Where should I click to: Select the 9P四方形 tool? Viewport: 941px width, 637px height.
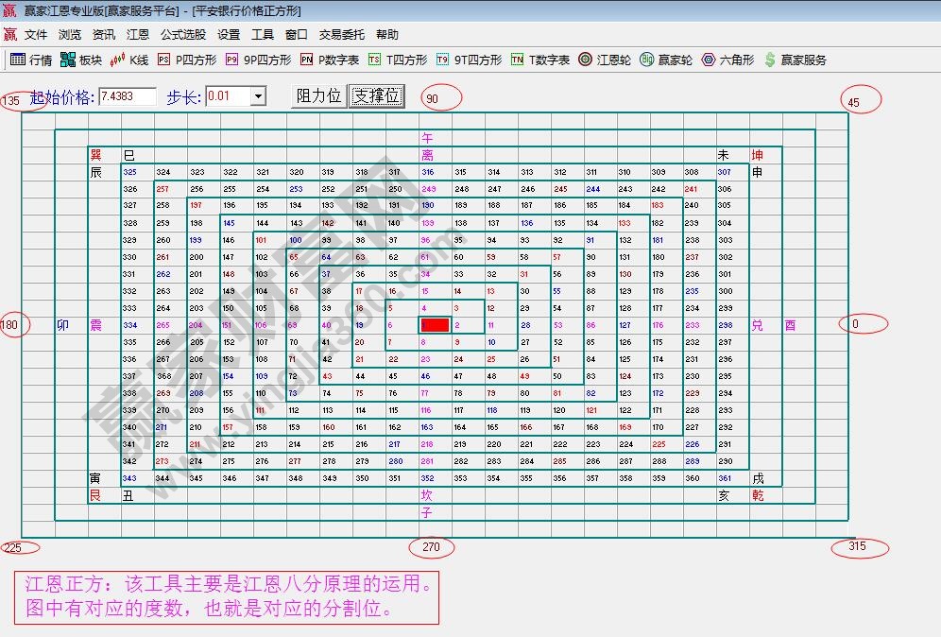pyautogui.click(x=258, y=60)
